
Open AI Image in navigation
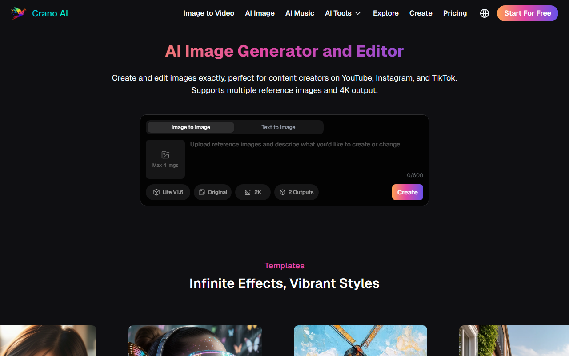(260, 13)
